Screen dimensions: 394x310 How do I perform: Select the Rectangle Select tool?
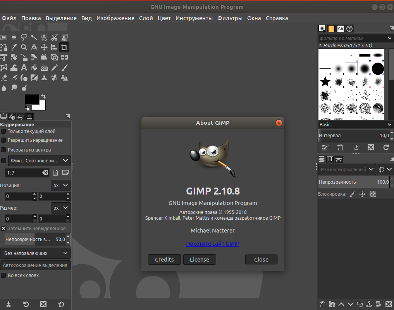click(4, 38)
